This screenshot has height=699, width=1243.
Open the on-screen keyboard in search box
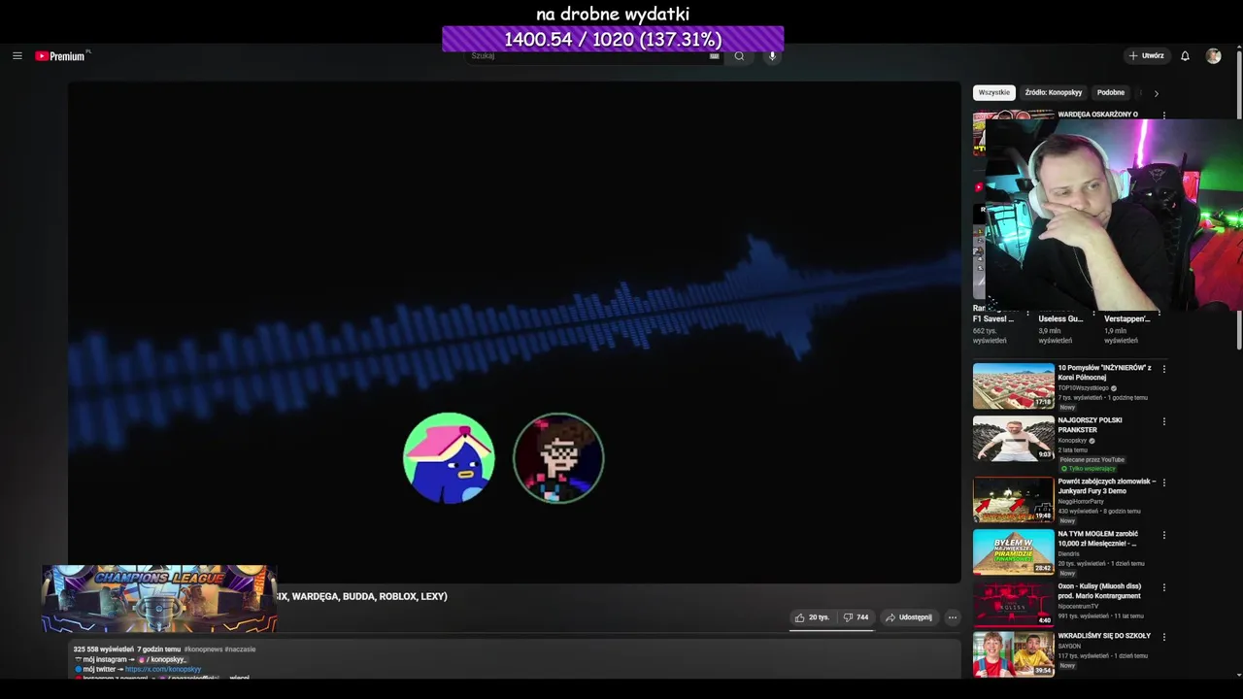tap(715, 56)
